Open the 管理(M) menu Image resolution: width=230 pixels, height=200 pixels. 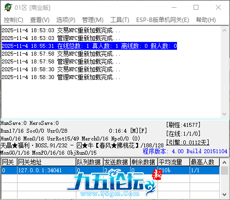click(92, 20)
